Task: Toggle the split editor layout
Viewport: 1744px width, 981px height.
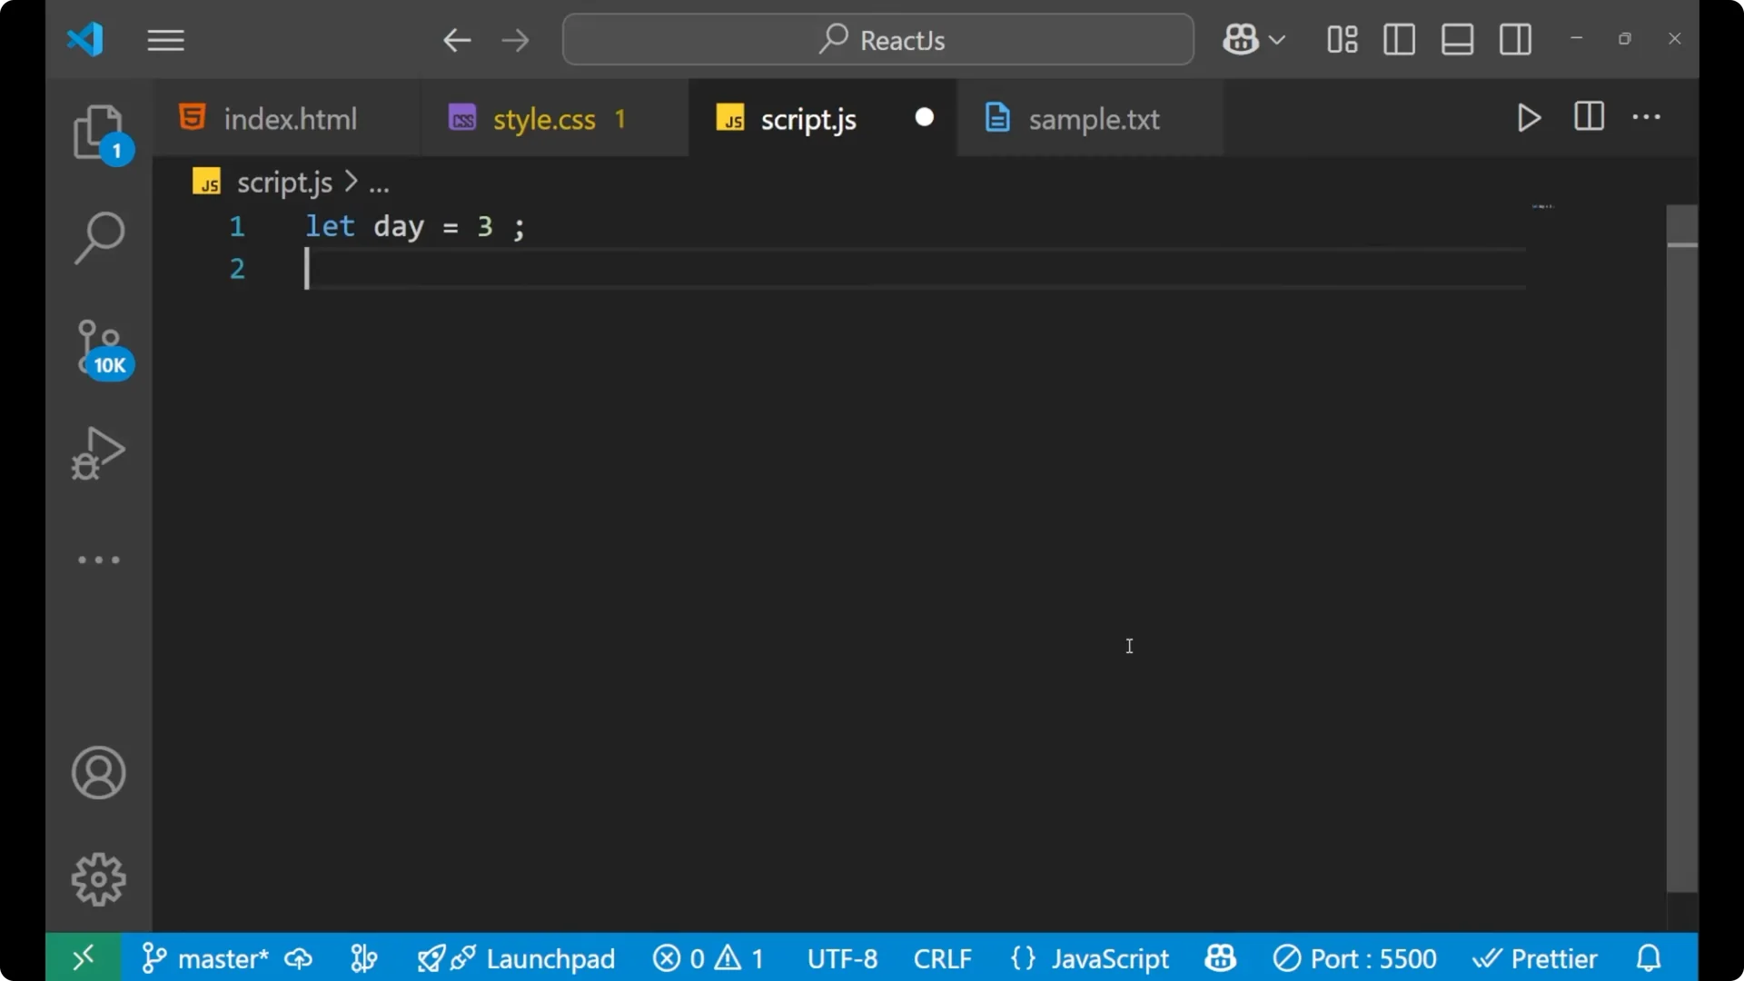Action: pos(1589,117)
